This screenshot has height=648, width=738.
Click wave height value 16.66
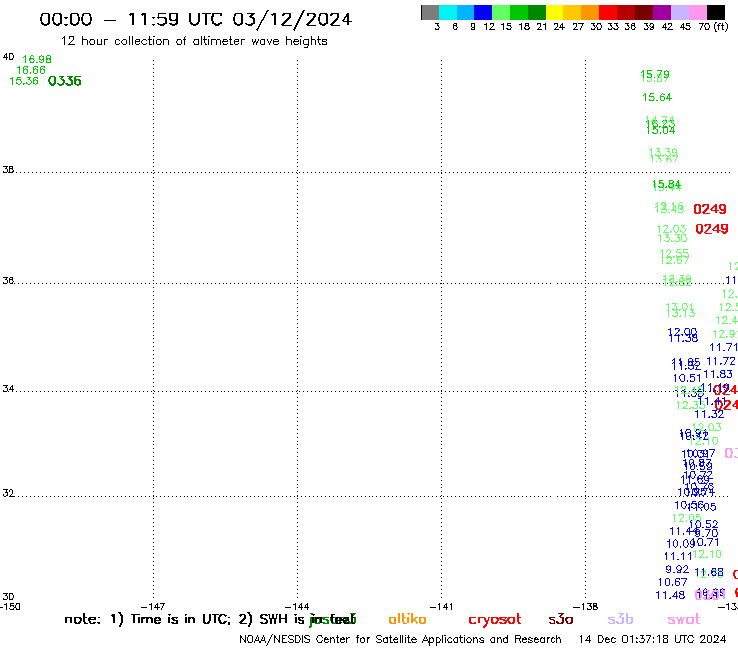(x=31, y=70)
